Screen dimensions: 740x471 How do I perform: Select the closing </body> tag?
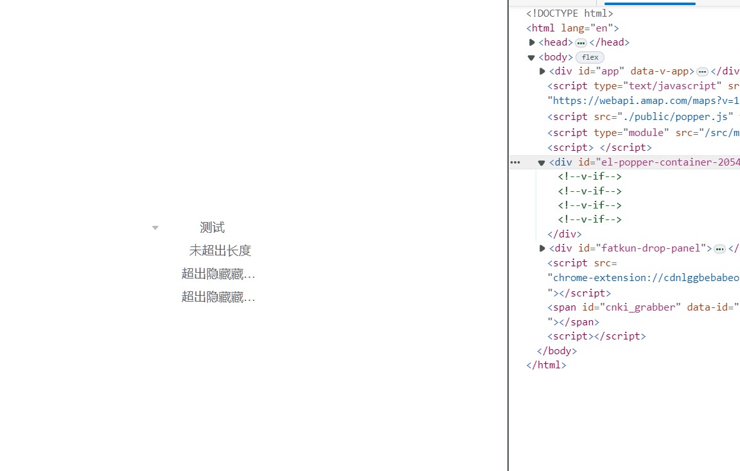[557, 351]
